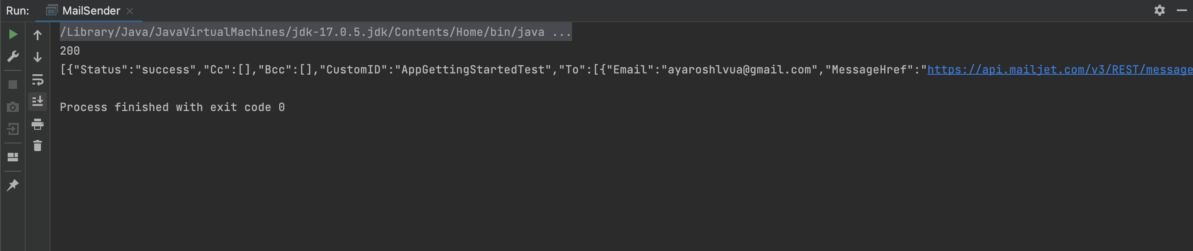Jump to previous message with the up arrow
The width and height of the screenshot is (1193, 251).
point(37,34)
